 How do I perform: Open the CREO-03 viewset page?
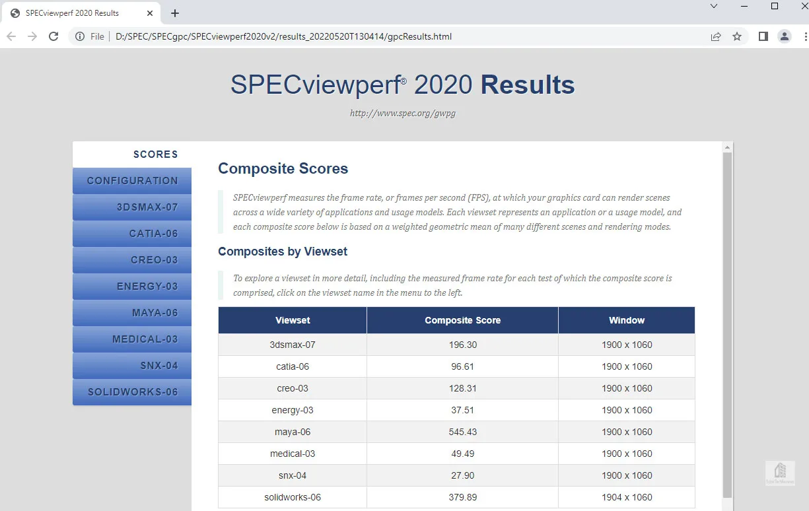click(132, 259)
